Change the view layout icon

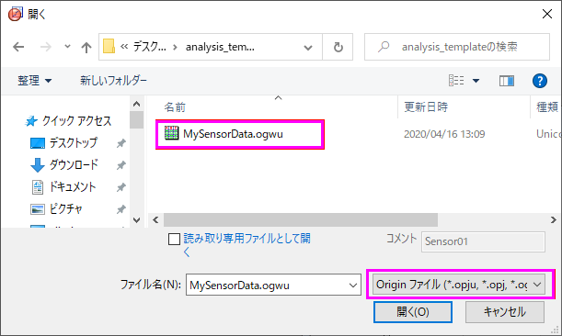coord(456,81)
